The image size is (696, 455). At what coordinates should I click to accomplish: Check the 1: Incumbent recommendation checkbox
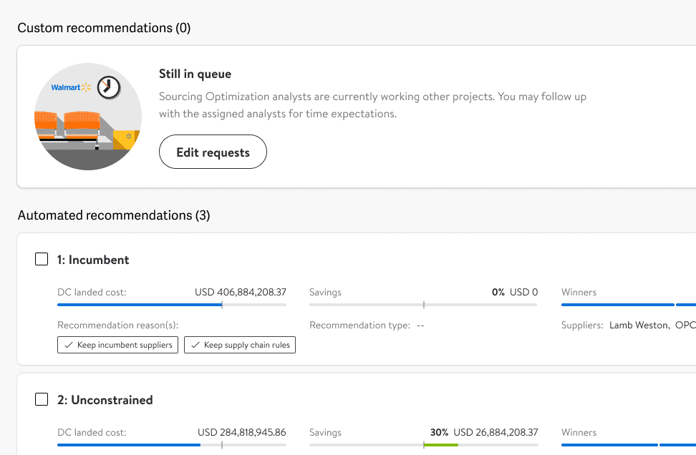42,259
